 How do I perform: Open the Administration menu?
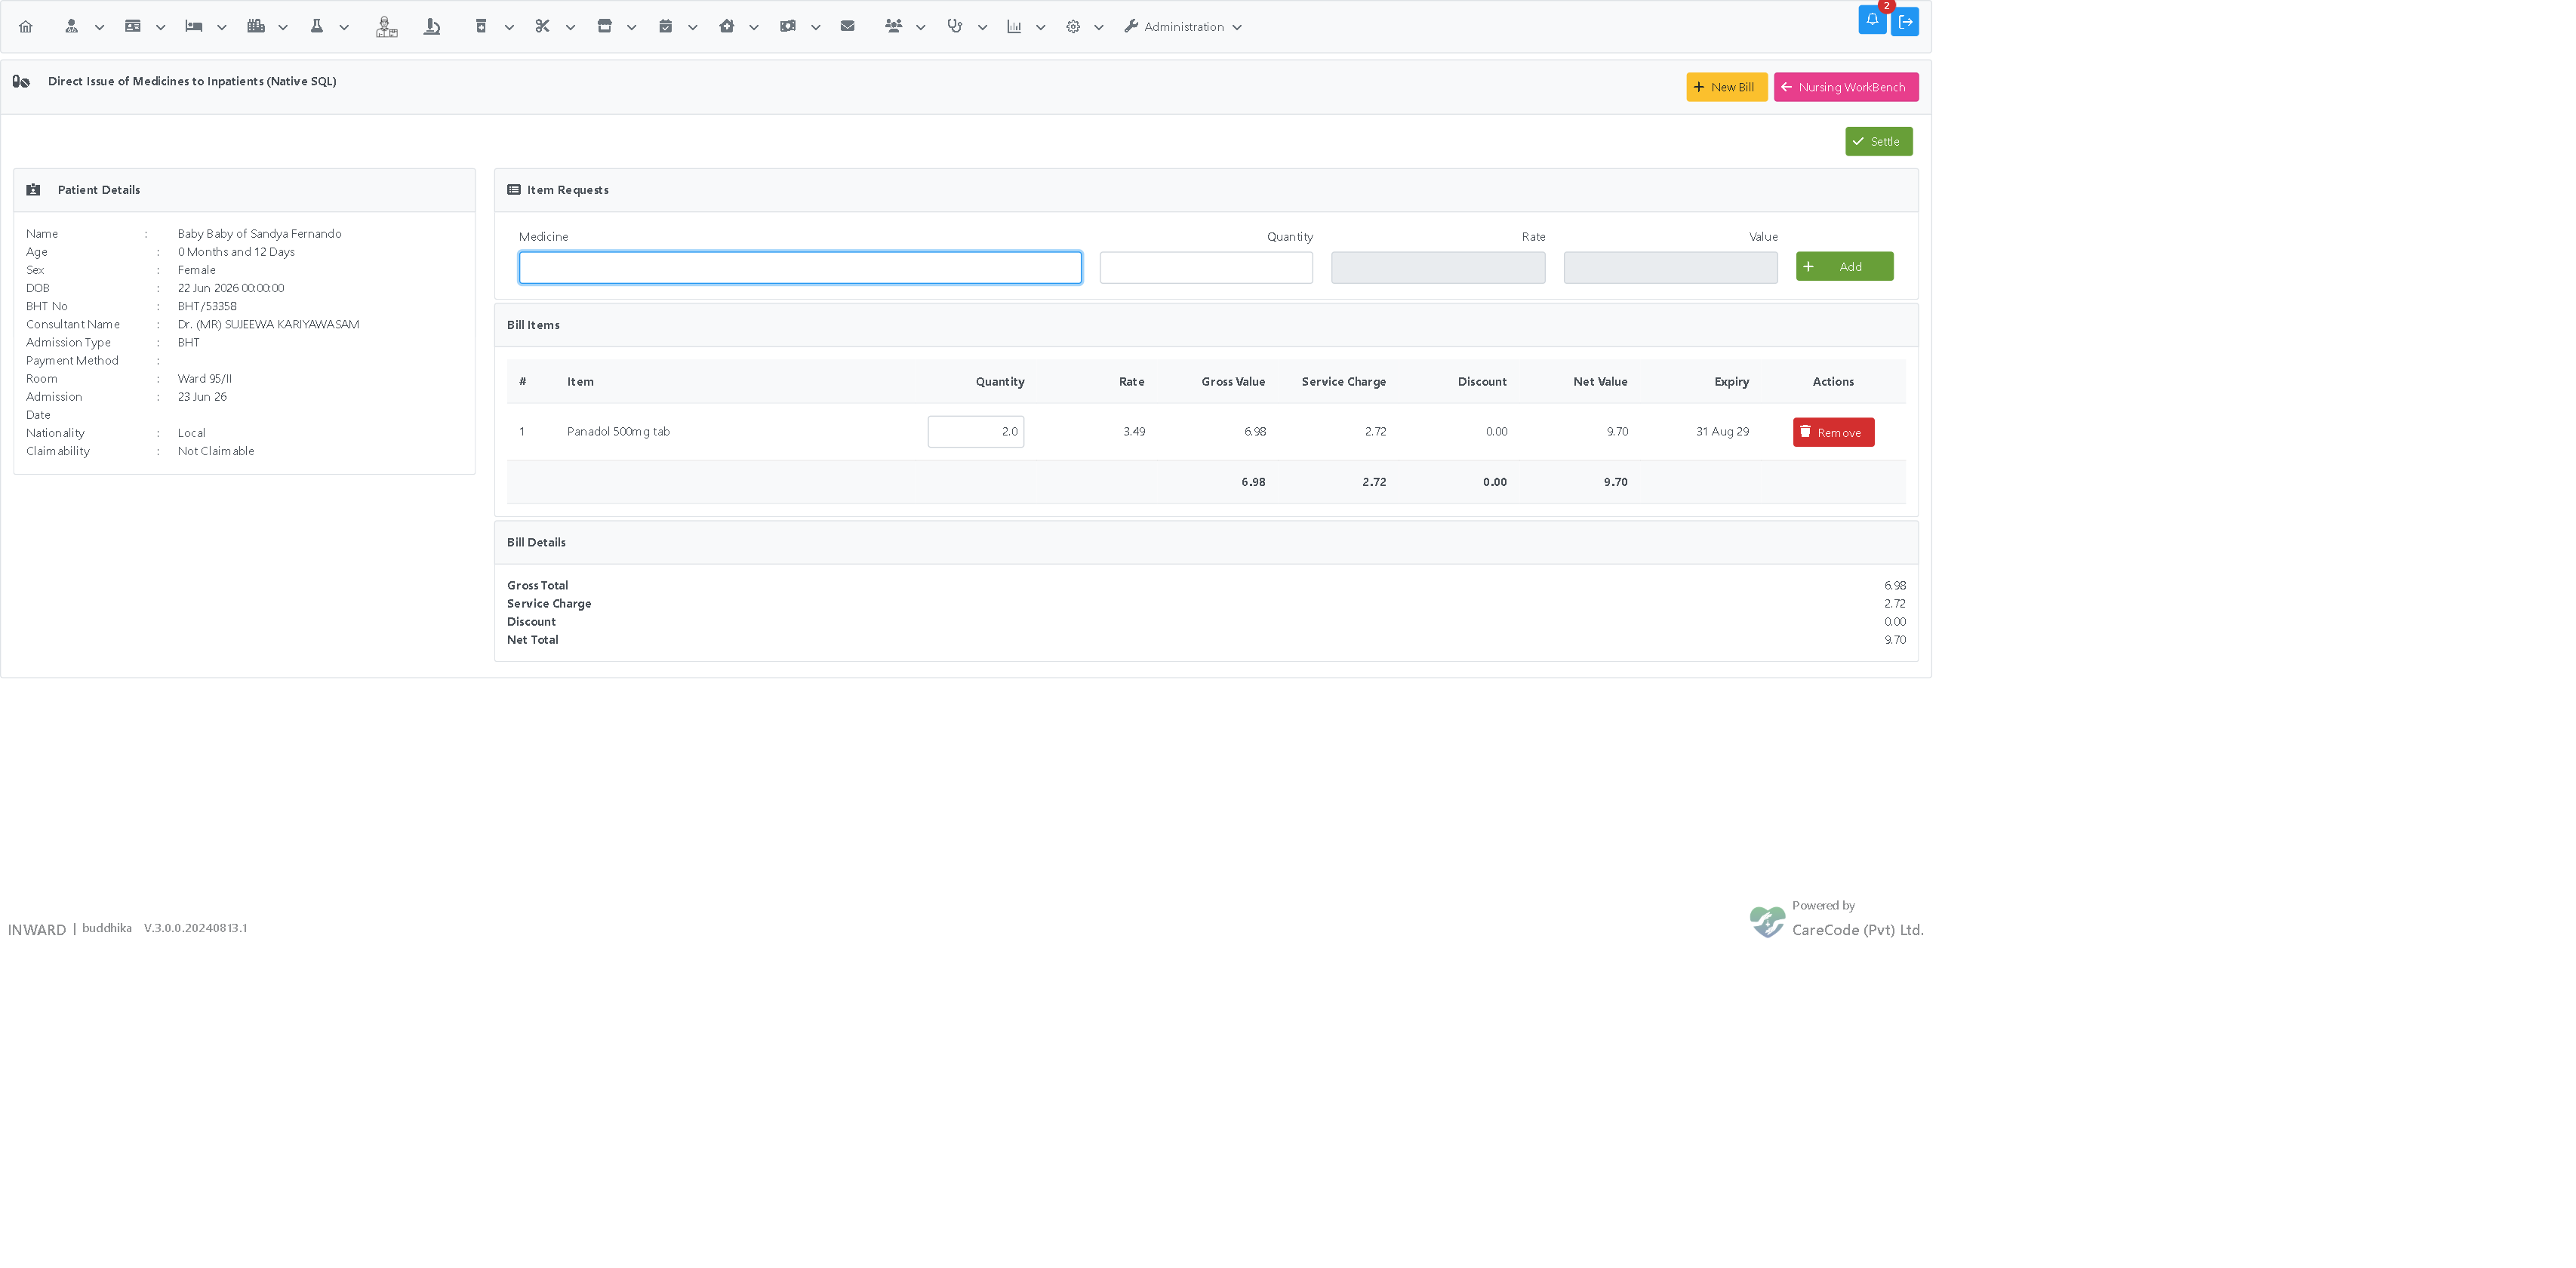(1182, 27)
